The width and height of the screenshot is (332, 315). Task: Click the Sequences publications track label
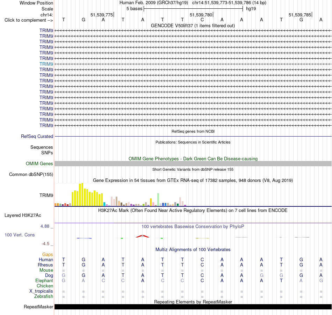point(42,147)
